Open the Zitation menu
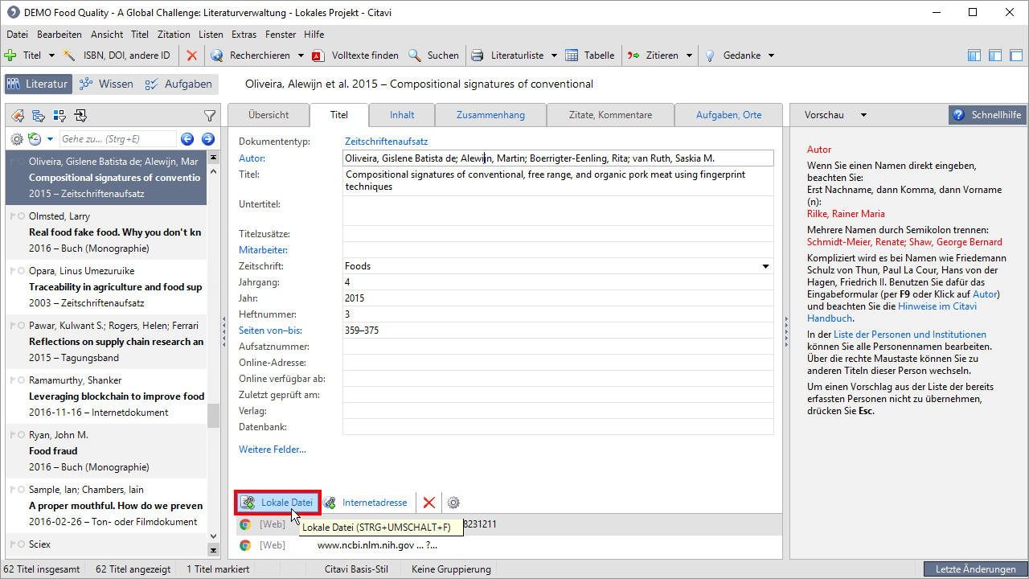This screenshot has width=1029, height=579. coord(174,35)
